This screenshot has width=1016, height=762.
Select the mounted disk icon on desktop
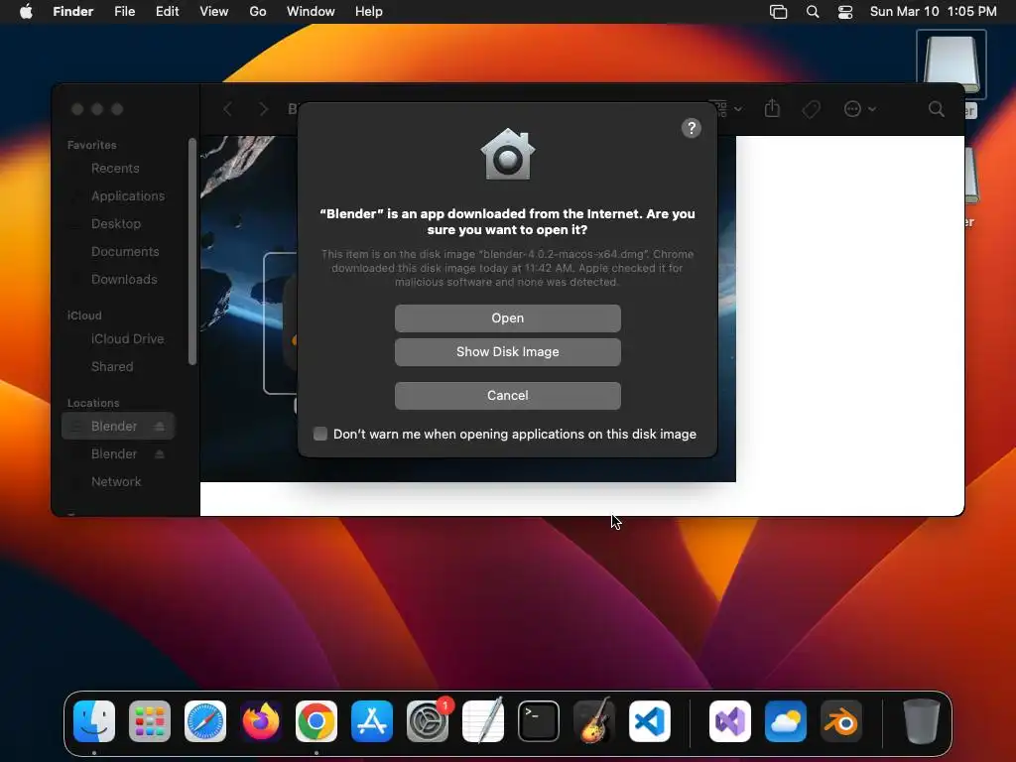952,63
